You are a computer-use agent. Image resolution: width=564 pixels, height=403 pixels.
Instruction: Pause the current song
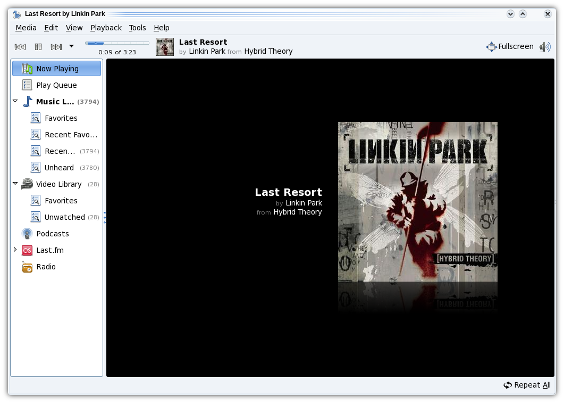[38, 47]
